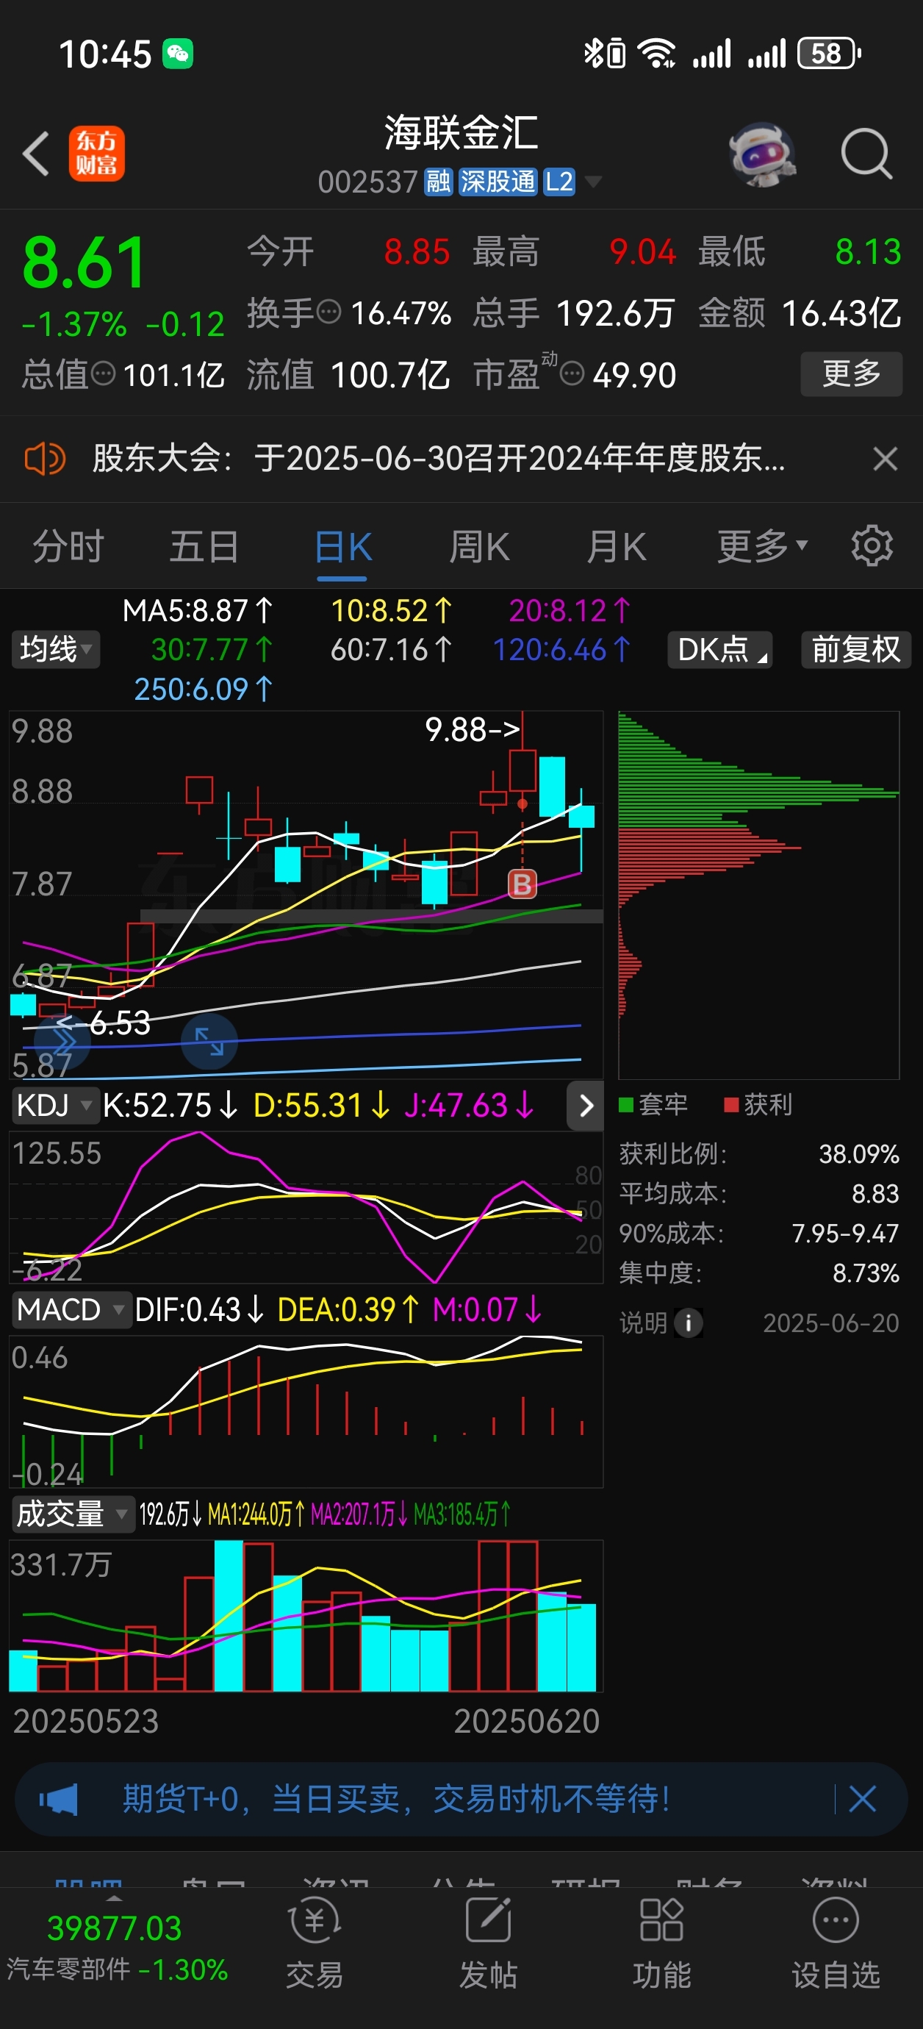
Task: Tap the 东方财富 orange logo icon
Action: point(97,154)
